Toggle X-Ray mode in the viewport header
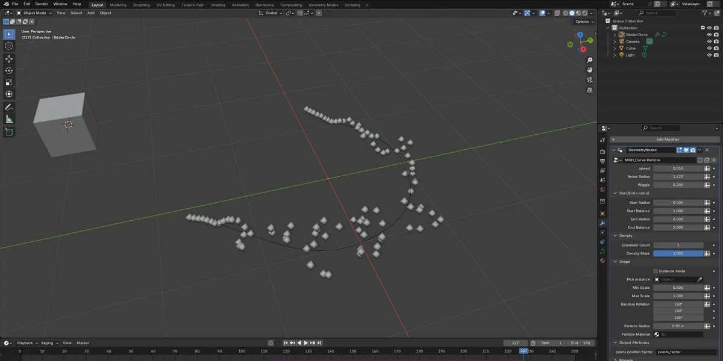Screen dimensions: 723x361 point(558,13)
